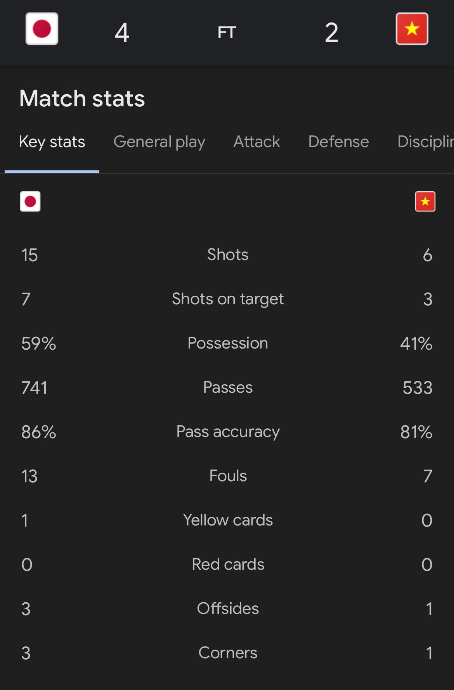
Task: Select the Key stats tab
Action: (52, 142)
